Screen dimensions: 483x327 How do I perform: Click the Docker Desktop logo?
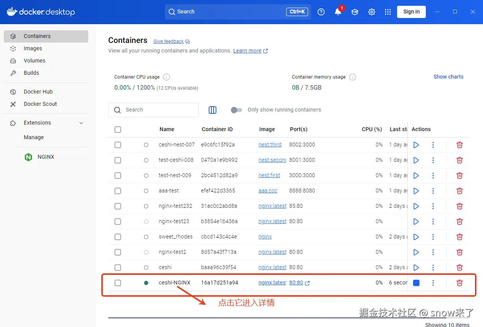pyautogui.click(x=41, y=12)
